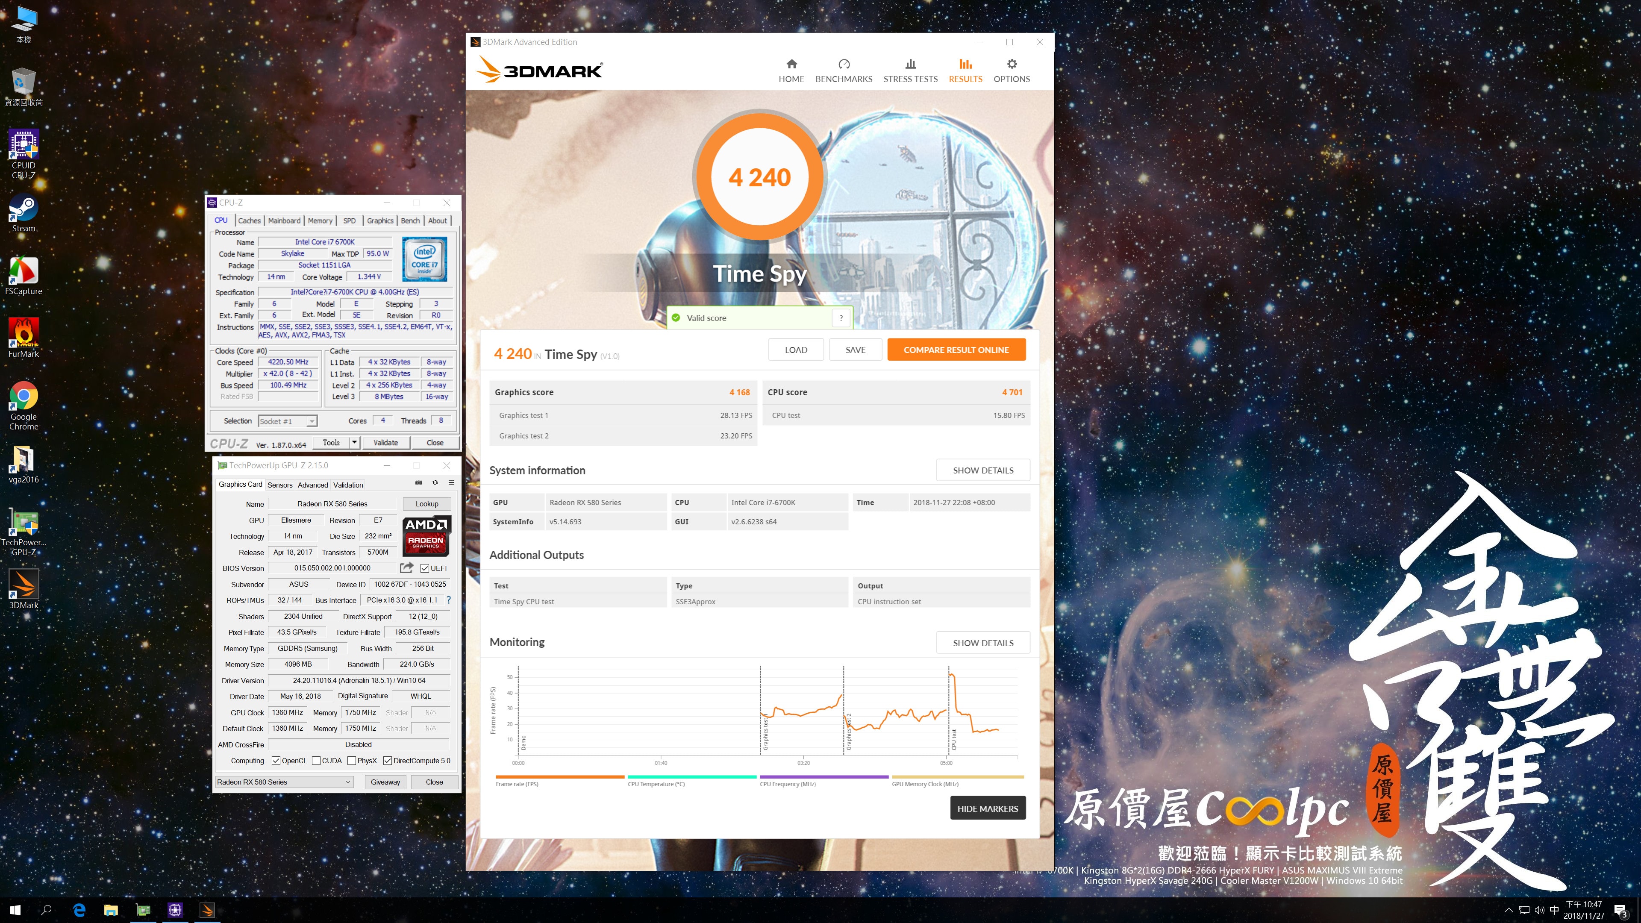
Task: Open the Google Chrome desktop shortcut
Action: (x=24, y=406)
